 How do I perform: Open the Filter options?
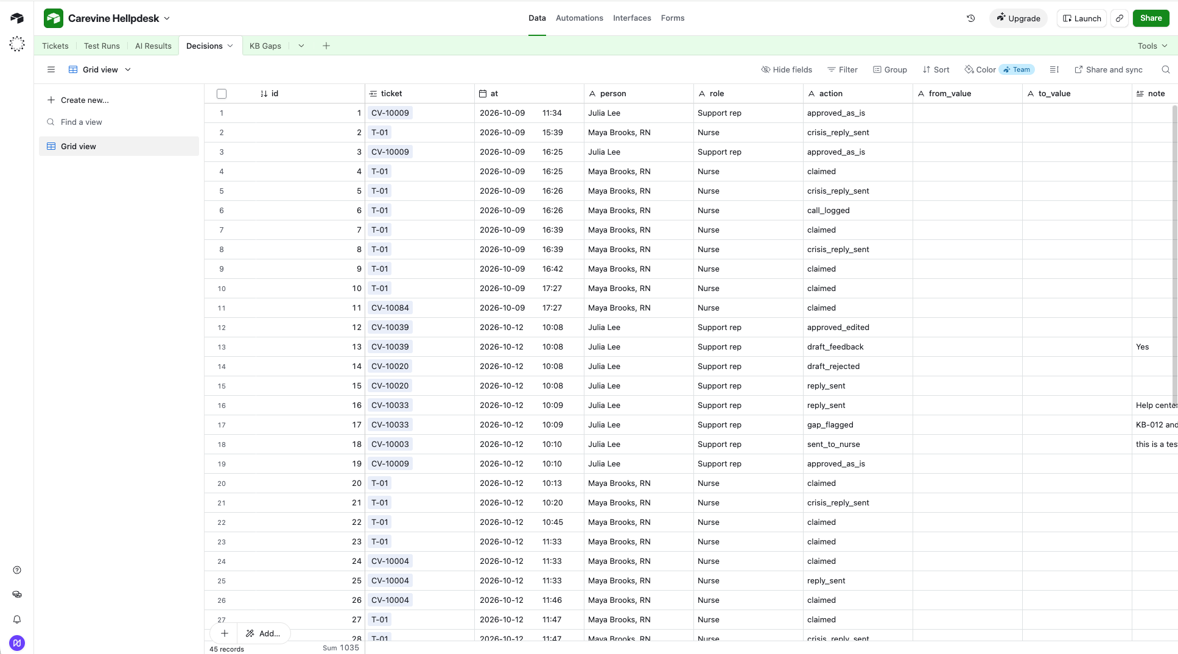843,69
